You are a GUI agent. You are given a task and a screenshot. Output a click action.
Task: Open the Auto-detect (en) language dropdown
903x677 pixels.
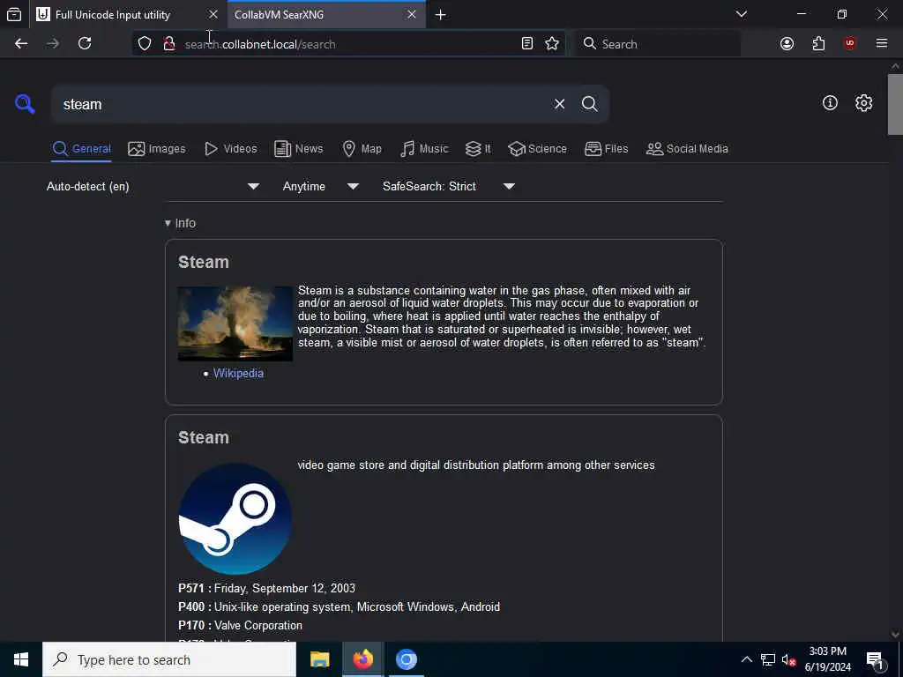click(x=153, y=187)
